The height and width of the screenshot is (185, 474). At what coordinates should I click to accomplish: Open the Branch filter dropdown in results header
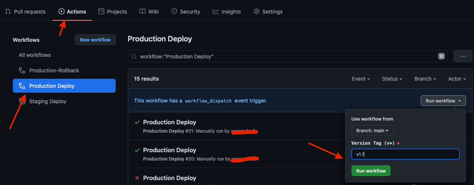(x=425, y=79)
